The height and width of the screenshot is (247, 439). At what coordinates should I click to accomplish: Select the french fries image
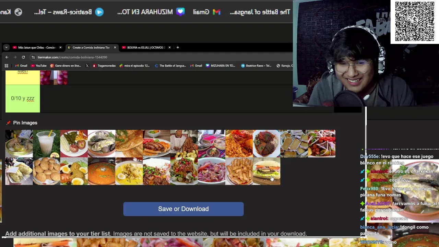239,171
